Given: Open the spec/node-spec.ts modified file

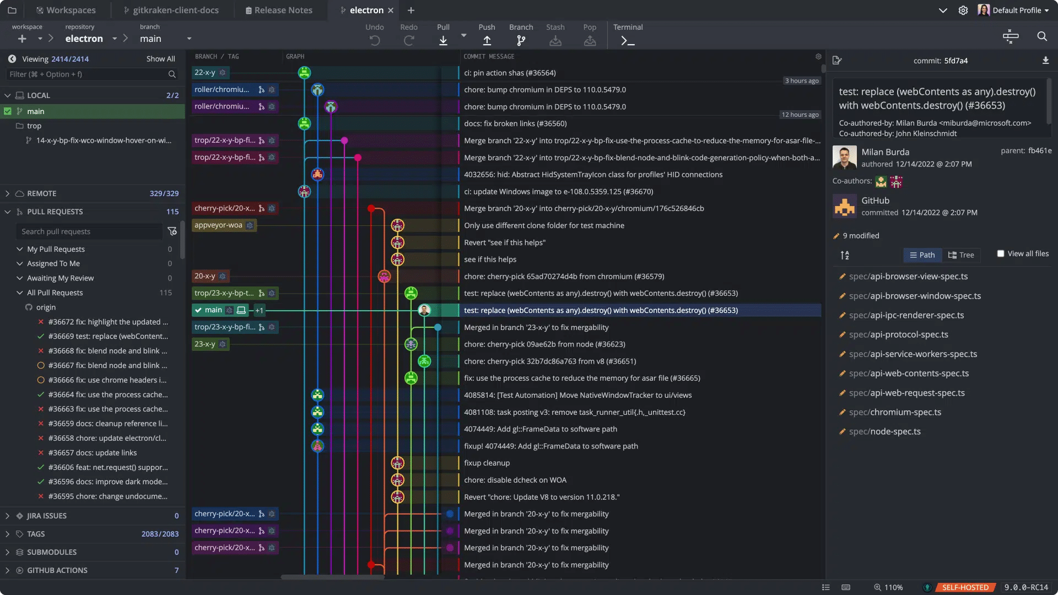Looking at the screenshot, I should coord(884,431).
